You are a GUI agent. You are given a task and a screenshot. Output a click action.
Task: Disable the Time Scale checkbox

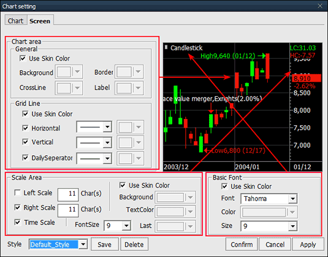point(17,222)
